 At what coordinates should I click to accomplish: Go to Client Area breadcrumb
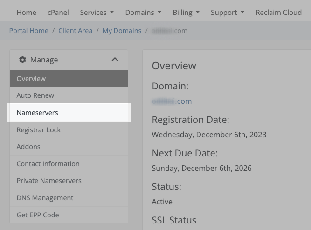pos(76,31)
